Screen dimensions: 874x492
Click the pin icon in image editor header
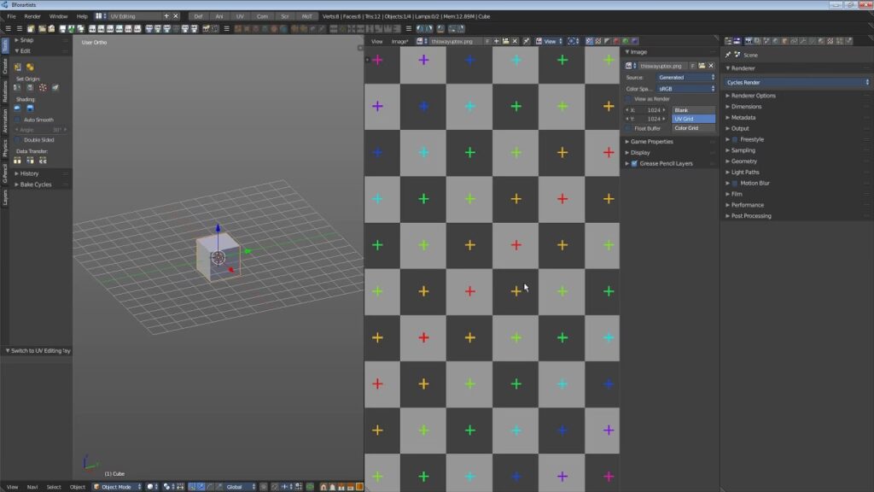click(x=526, y=41)
